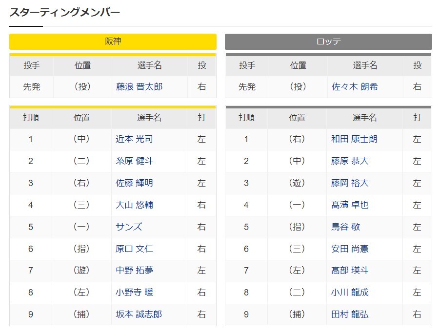The width and height of the screenshot is (439, 336).
Task: Click (右) position in 佐藤 輝明 row
Action: click(81, 183)
